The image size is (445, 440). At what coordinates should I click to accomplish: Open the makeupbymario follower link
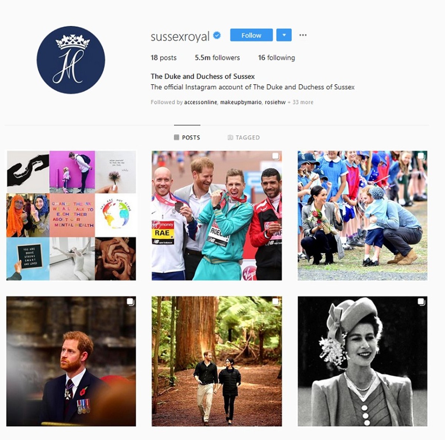pos(241,102)
